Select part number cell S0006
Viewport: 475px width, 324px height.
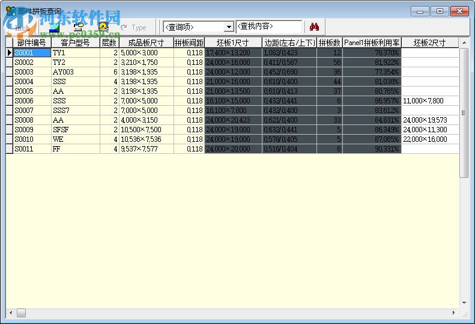tap(32, 101)
